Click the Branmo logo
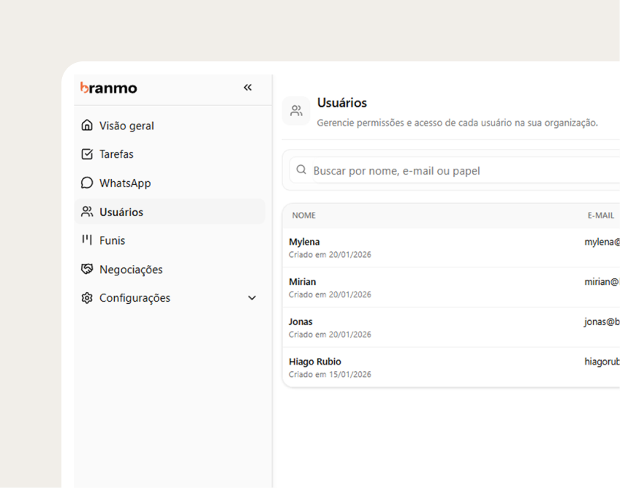This screenshot has width=620, height=488. tap(108, 88)
